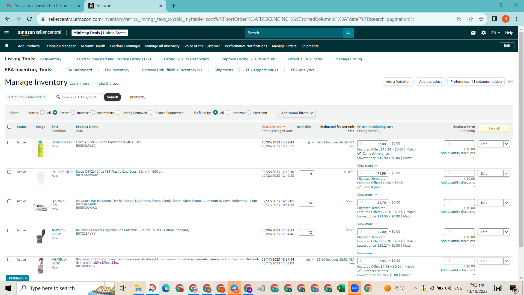Click the bookmark flag icon in favorites bar
The width and height of the screenshot is (524, 295).
tap(7, 46)
